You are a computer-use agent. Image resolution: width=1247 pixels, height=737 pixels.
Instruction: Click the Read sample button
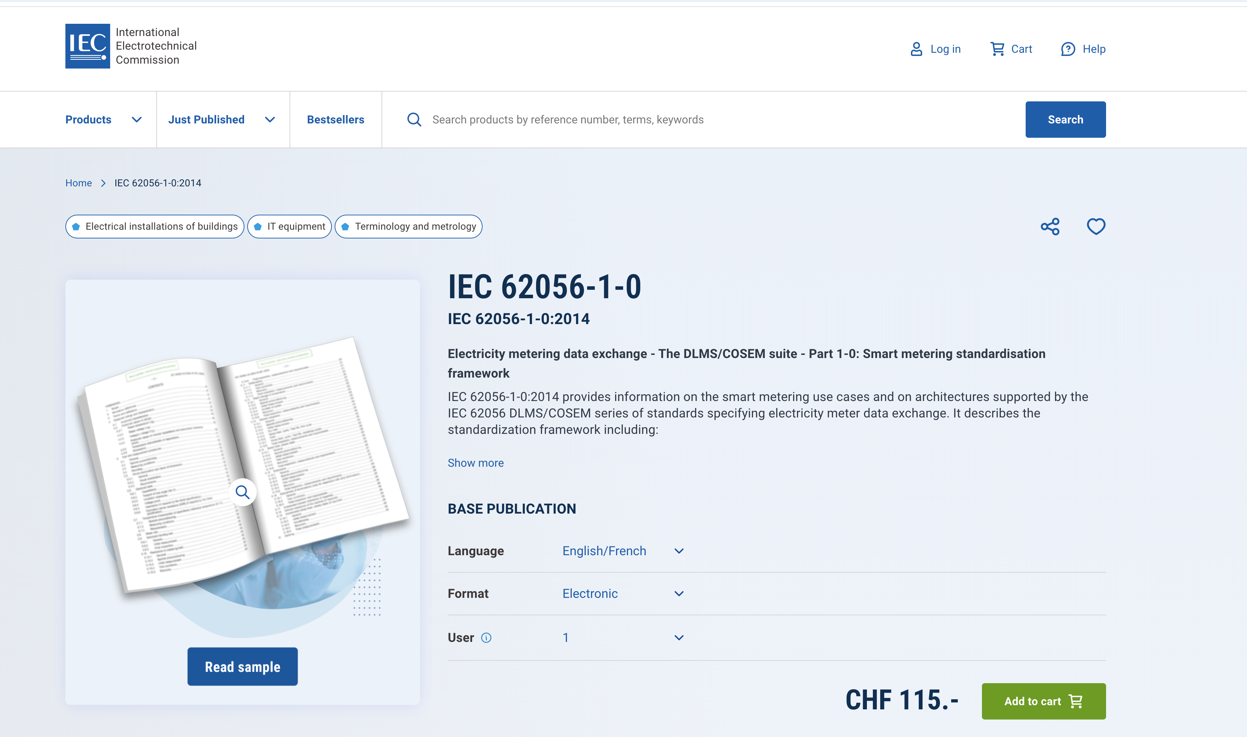point(242,666)
